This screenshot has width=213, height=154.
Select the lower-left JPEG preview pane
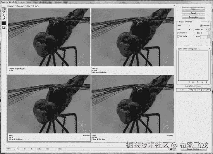pyautogui.click(x=49, y=104)
